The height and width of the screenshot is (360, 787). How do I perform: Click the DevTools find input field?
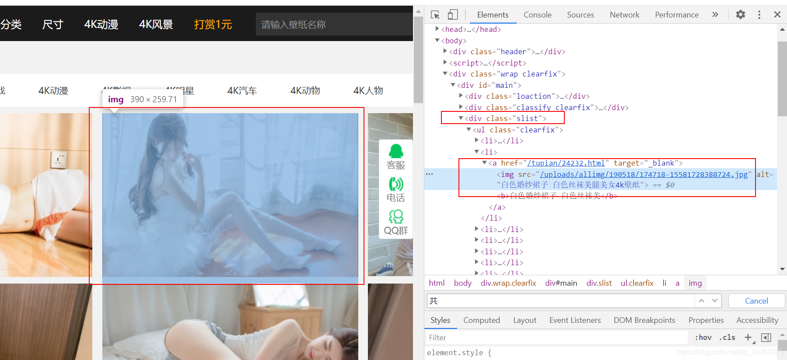(560, 301)
